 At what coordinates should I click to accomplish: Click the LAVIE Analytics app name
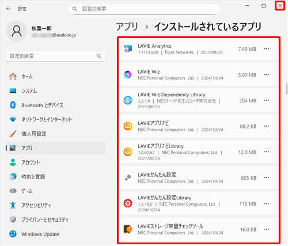coord(154,46)
